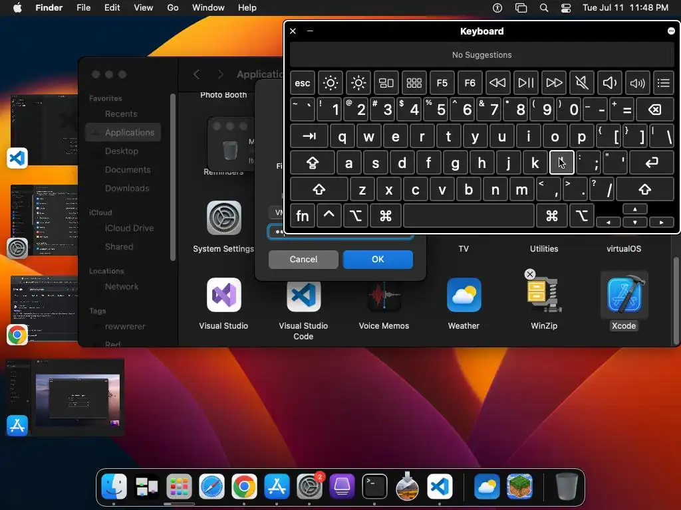Click the return key
Image resolution: width=681 pixels, height=510 pixels.
click(x=652, y=163)
